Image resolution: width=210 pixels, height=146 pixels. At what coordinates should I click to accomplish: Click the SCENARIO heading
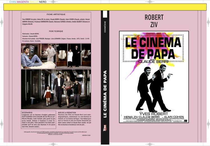tap(27, 113)
